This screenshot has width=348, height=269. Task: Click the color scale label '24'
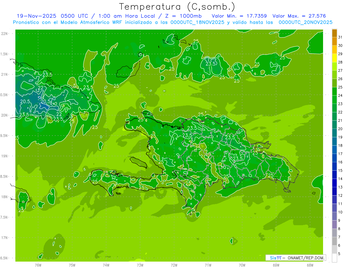point(340,95)
